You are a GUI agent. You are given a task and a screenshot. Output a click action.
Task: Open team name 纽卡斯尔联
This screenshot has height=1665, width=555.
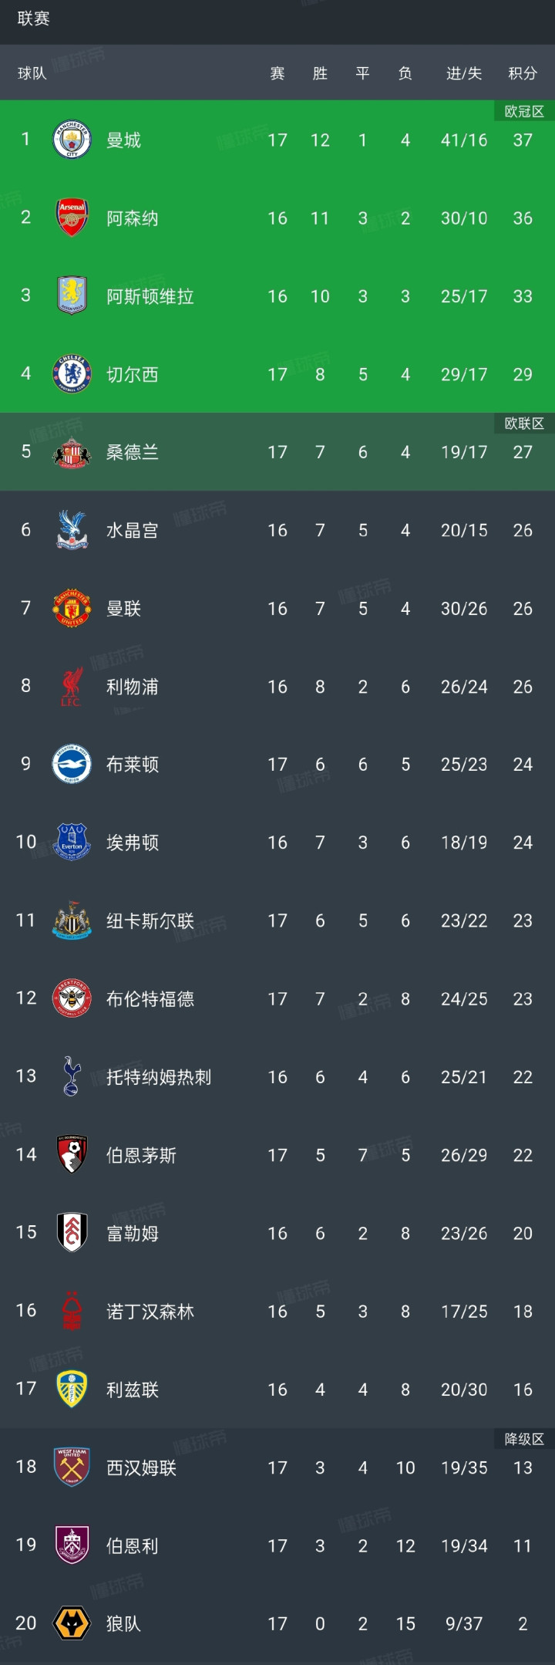(x=150, y=920)
